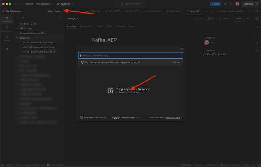
Task: Open Console in status bar
Action: pyautogui.click(x=40, y=165)
